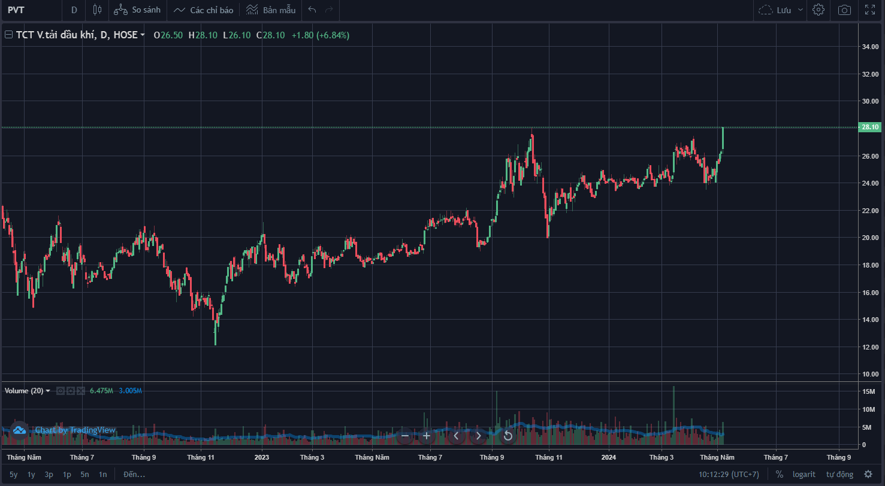Follow the Chart by TradingView link
This screenshot has width=885, height=486.
coord(75,430)
